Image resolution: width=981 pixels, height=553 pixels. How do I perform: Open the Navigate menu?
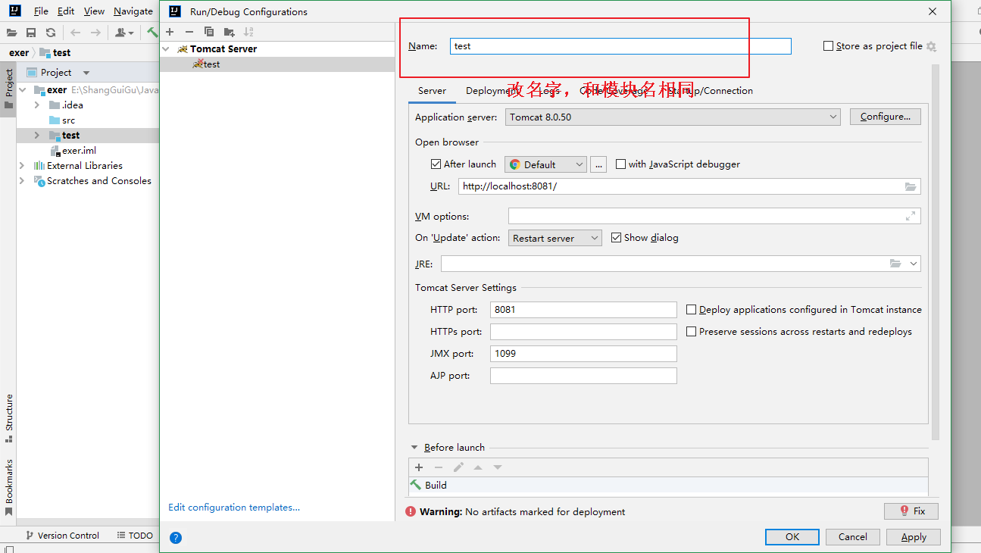point(133,11)
